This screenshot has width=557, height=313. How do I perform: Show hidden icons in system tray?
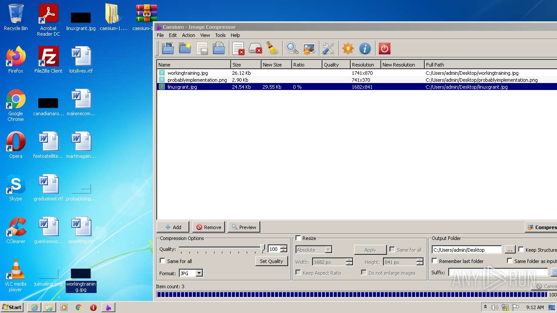[x=485, y=307]
